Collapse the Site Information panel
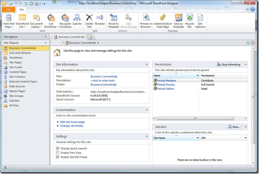The width and height of the screenshot is (259, 174). point(147,64)
